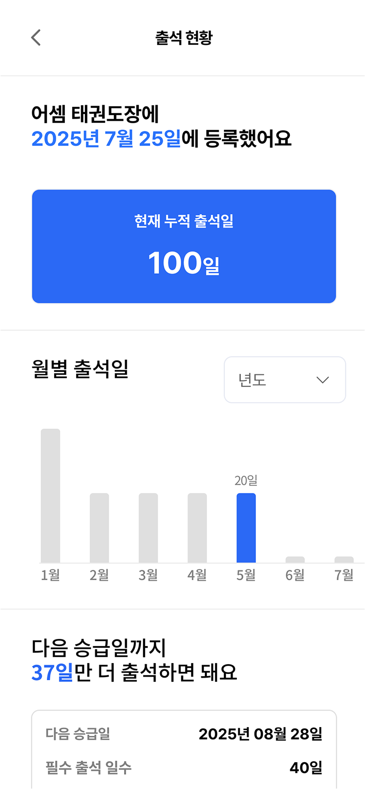Select the small 6월 bar
Screen dimensions: 365x789
coord(295,560)
